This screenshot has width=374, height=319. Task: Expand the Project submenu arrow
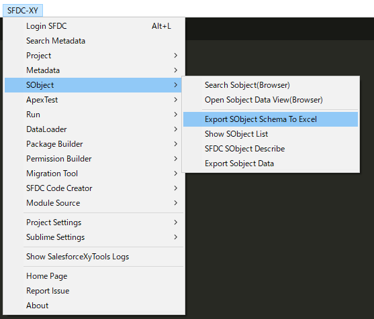coord(175,56)
